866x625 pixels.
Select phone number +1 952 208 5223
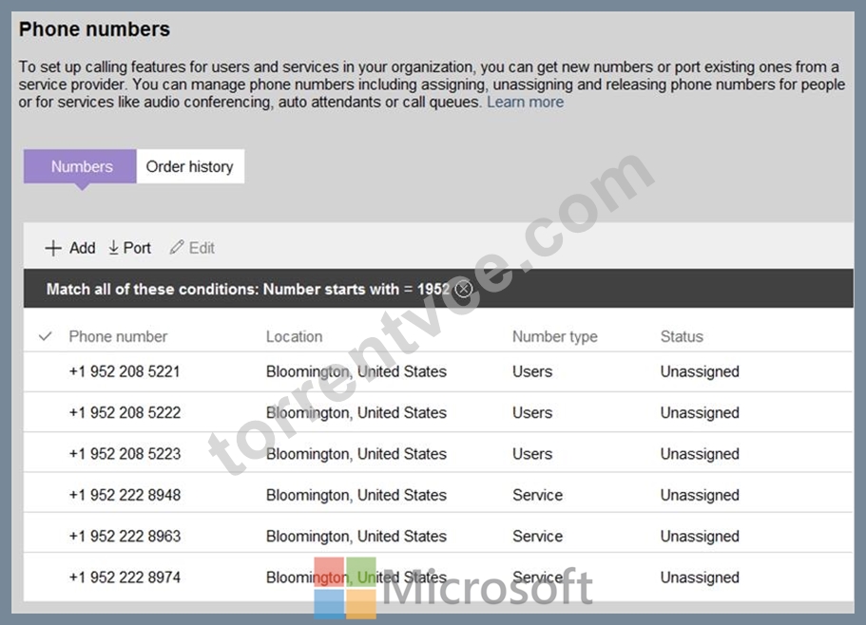click(x=125, y=454)
